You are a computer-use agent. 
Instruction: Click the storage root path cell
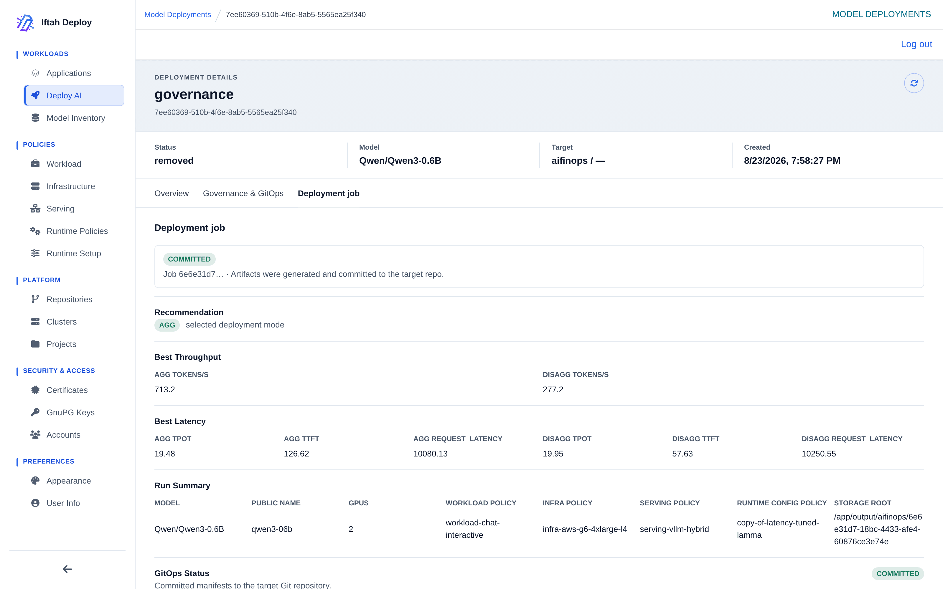pos(878,529)
